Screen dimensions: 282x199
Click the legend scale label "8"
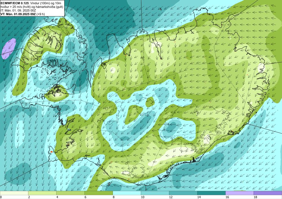click(114, 197)
